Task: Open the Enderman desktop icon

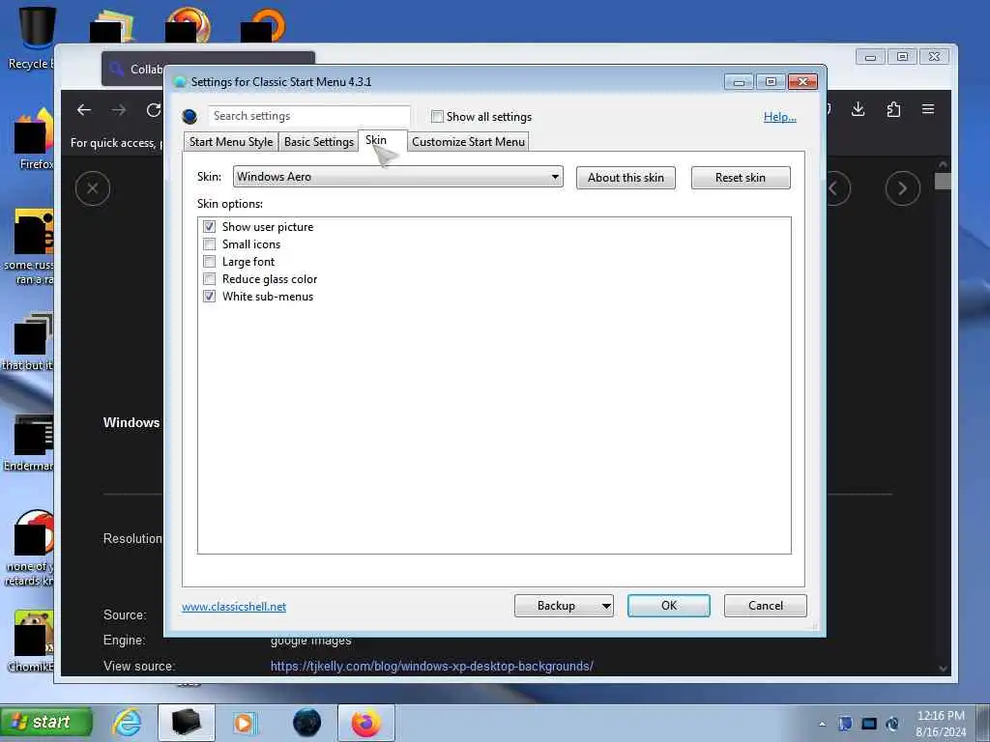Action: (30, 442)
